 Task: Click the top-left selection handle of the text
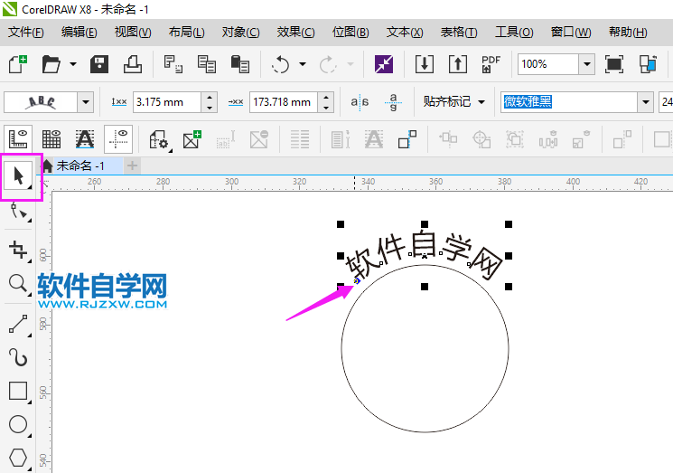(x=341, y=224)
